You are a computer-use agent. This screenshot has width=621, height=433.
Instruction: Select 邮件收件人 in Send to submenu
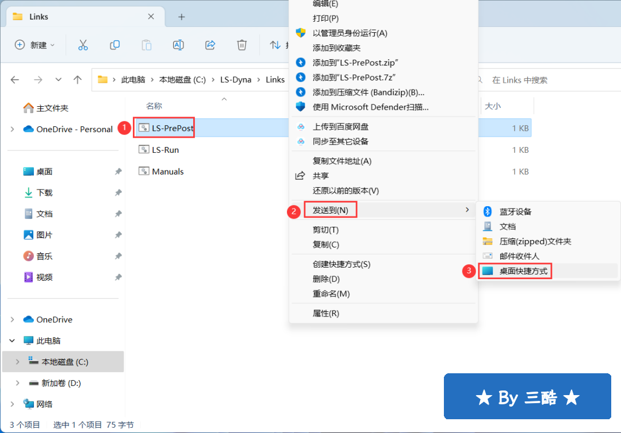click(x=549, y=256)
